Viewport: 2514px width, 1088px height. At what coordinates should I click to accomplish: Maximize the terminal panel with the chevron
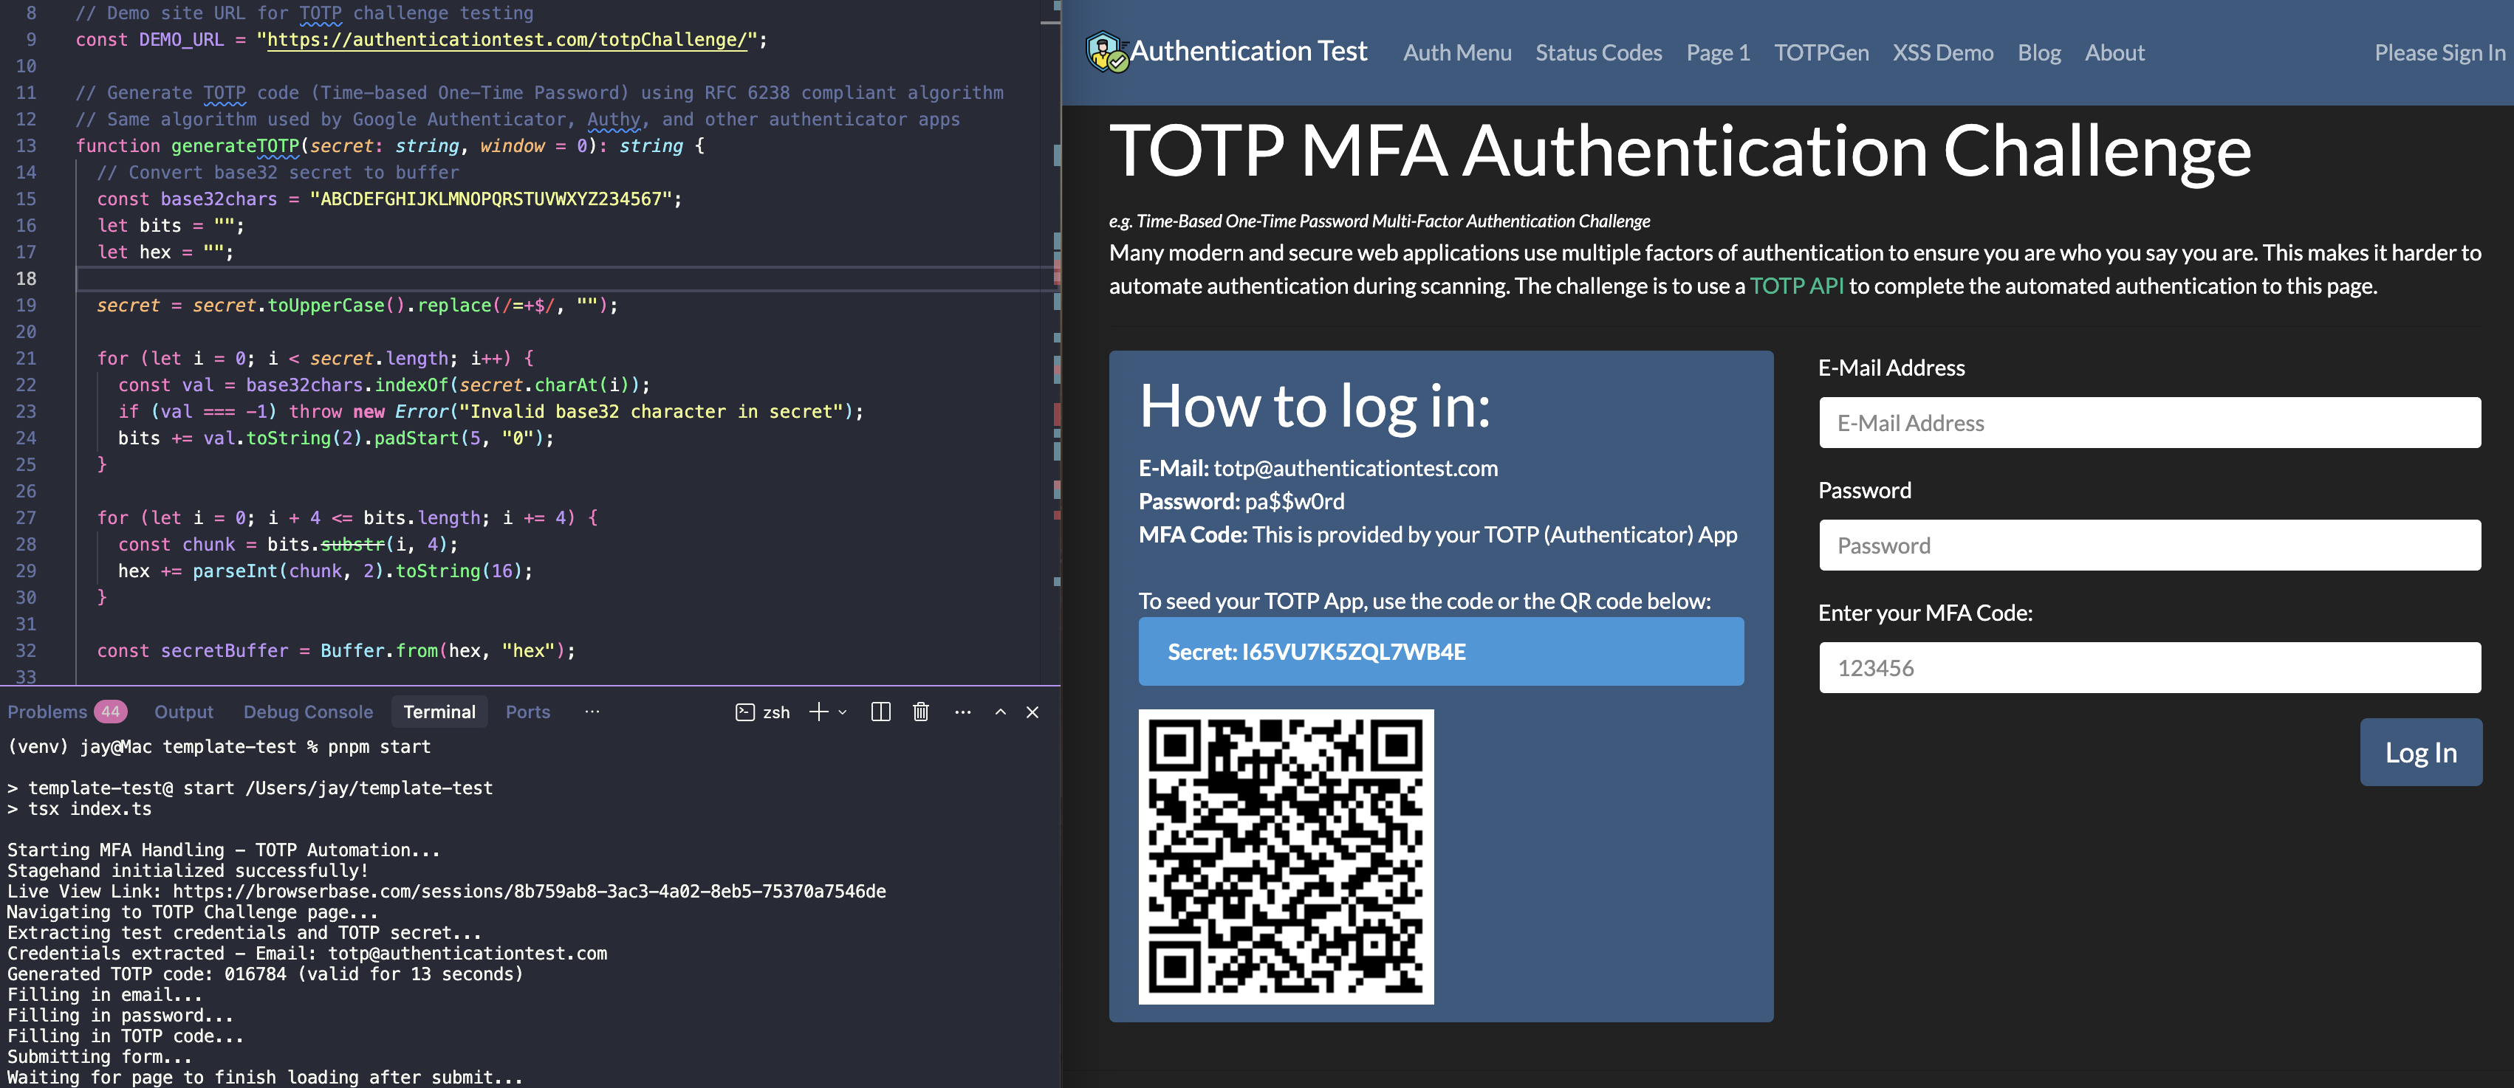pos(999,712)
